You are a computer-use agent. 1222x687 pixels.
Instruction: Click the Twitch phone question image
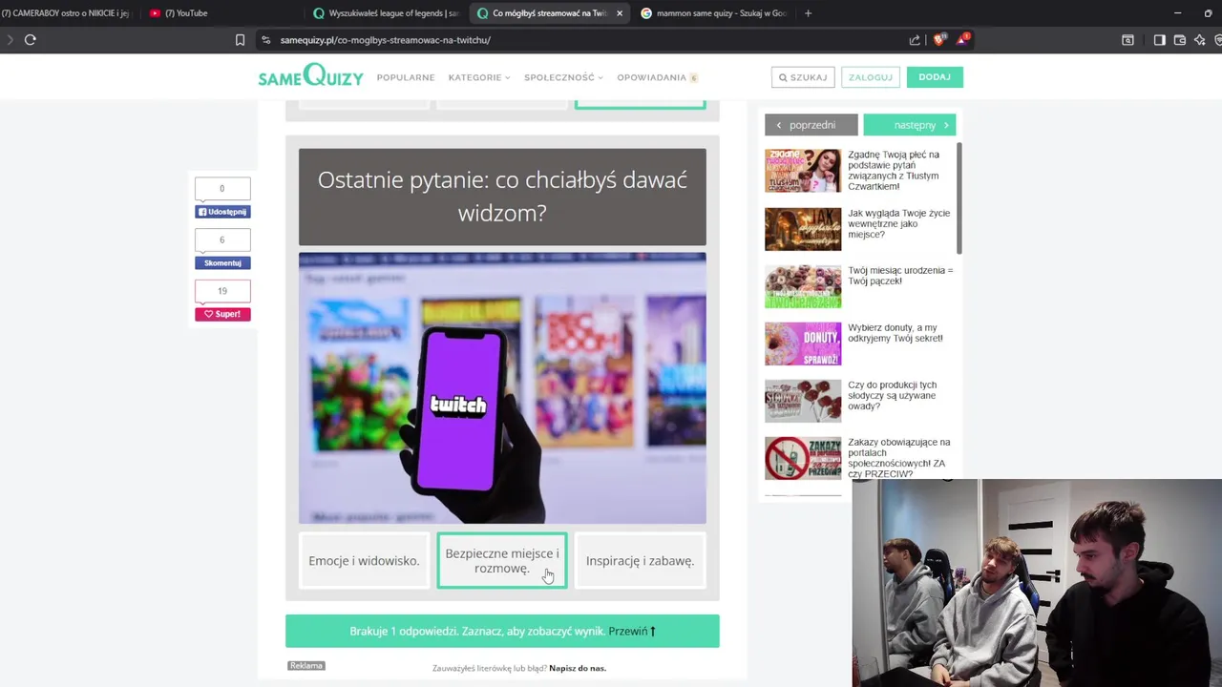(x=502, y=388)
